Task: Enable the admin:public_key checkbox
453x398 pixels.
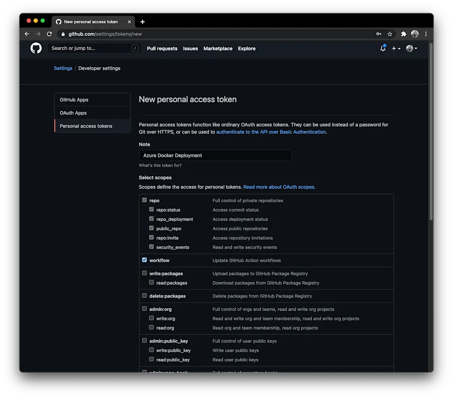Action: (145, 341)
